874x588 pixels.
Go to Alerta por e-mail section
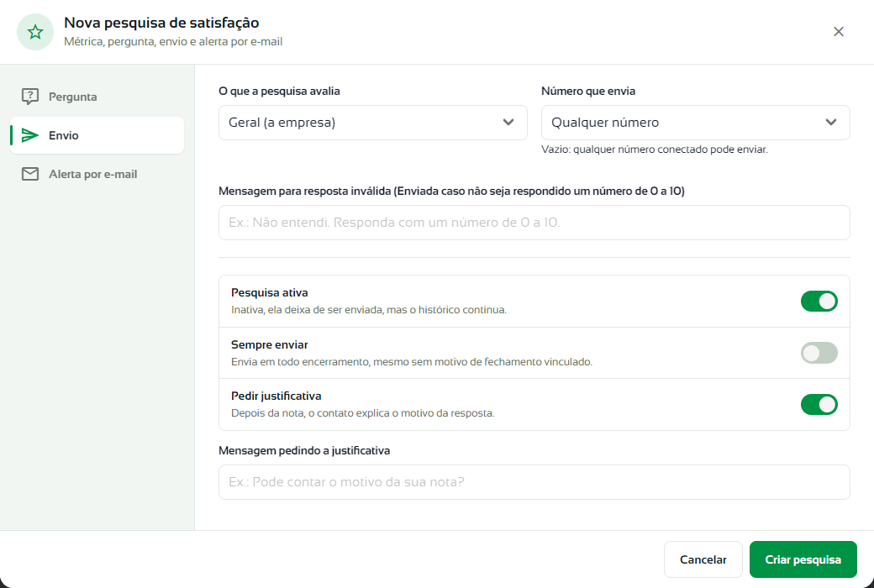point(97,174)
